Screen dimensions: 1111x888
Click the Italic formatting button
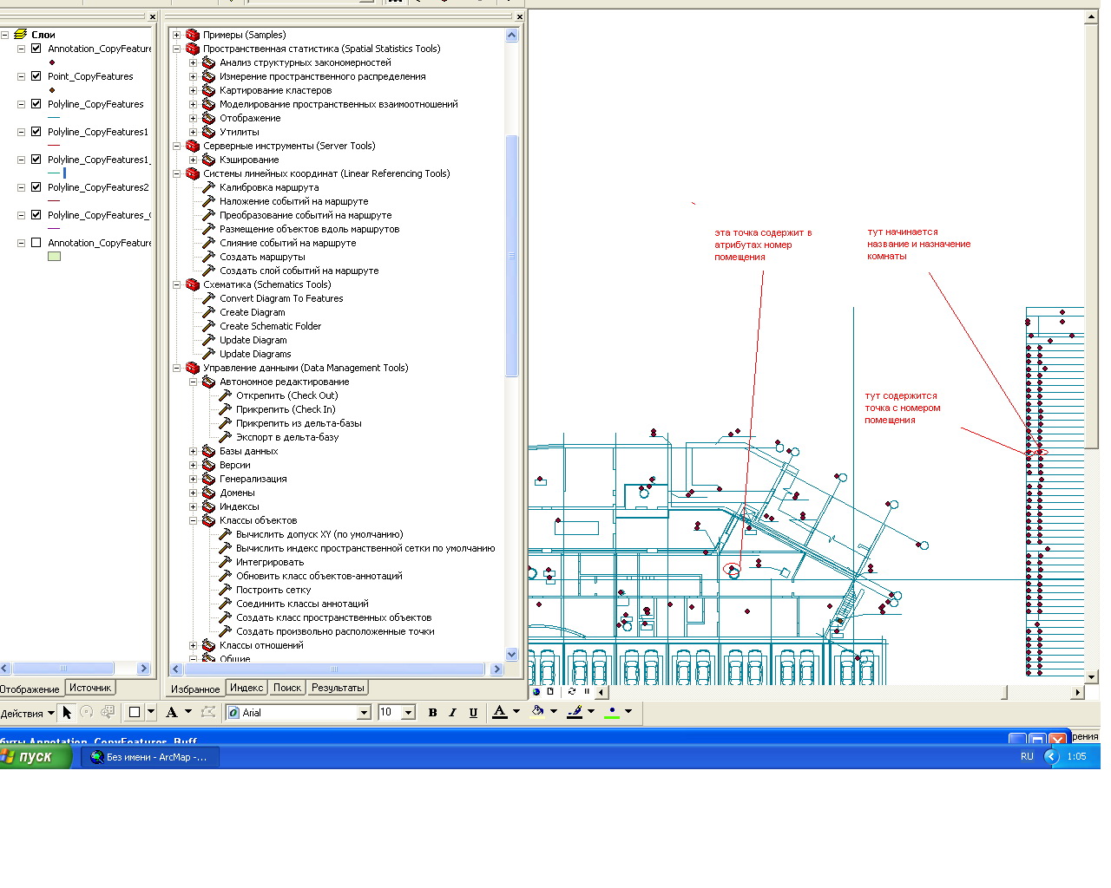(x=452, y=713)
